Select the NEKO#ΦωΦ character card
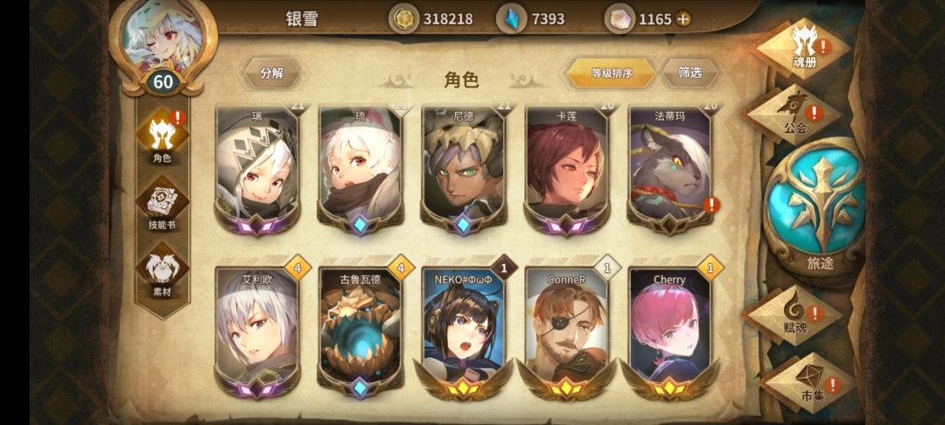 [464, 332]
